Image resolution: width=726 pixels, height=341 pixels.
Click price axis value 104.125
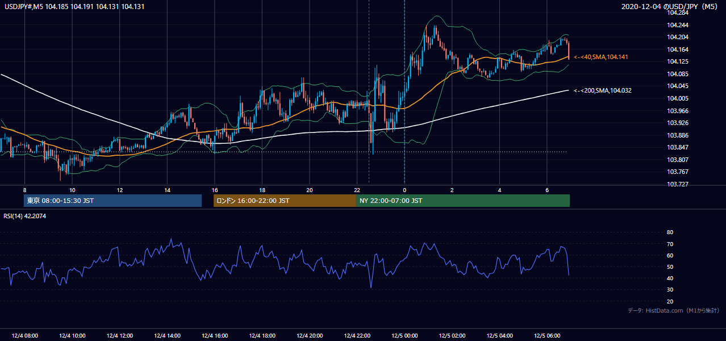pos(677,61)
